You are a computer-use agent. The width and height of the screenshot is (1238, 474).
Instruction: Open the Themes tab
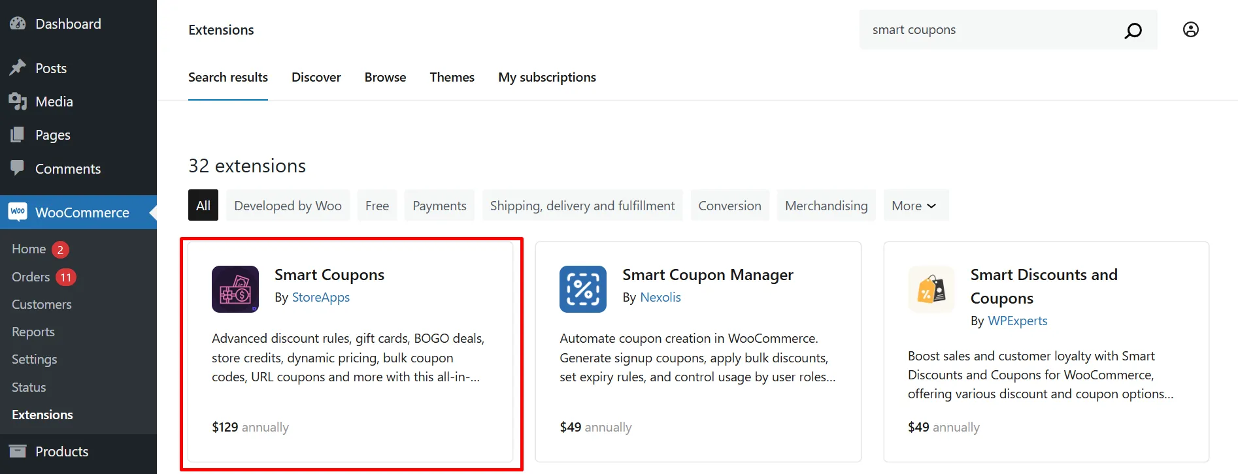pos(452,77)
